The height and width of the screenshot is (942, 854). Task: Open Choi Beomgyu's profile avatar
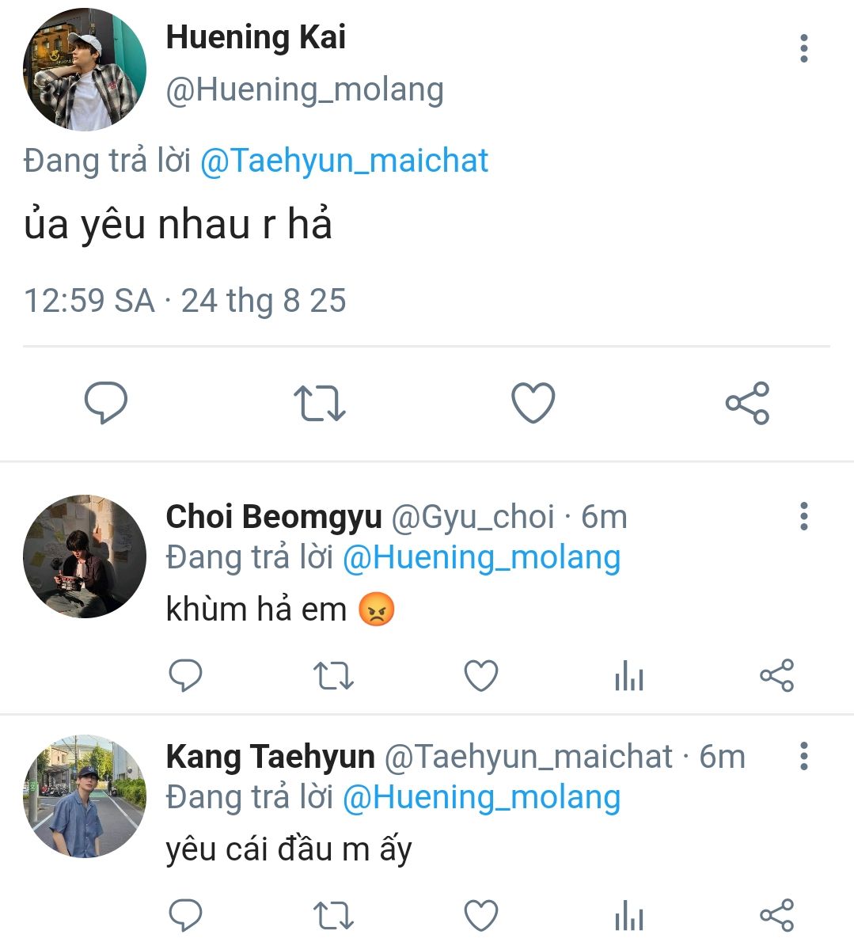coord(85,556)
